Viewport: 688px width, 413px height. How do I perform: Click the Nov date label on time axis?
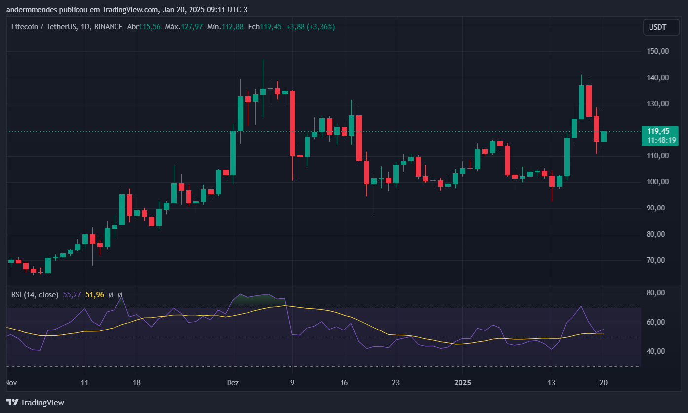[x=11, y=383]
